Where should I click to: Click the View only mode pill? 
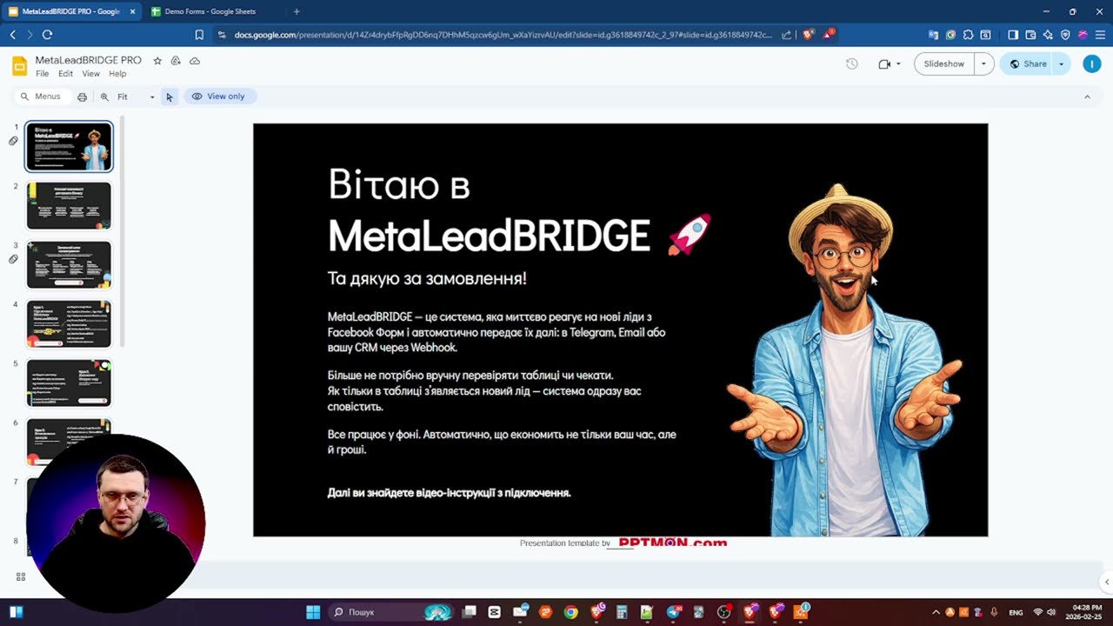219,97
